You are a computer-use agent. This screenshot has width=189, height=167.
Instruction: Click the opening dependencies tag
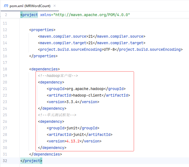click(44, 69)
